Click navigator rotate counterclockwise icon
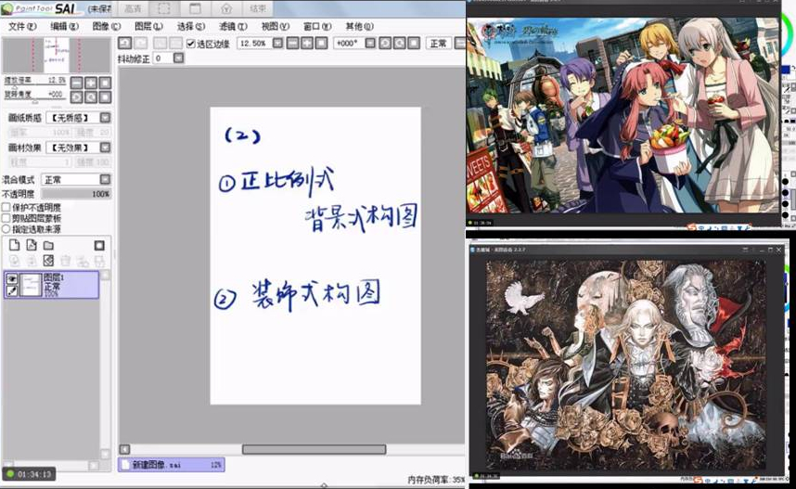 pos(77,97)
